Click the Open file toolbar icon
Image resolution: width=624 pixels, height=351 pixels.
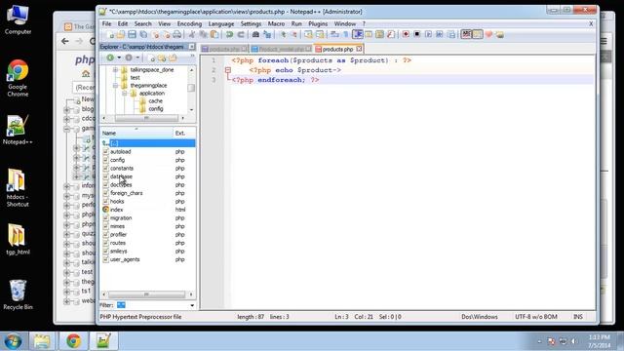(x=121, y=35)
